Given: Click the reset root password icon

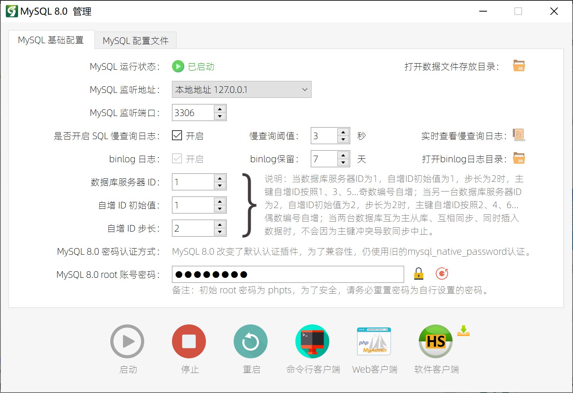Looking at the screenshot, I should point(442,274).
